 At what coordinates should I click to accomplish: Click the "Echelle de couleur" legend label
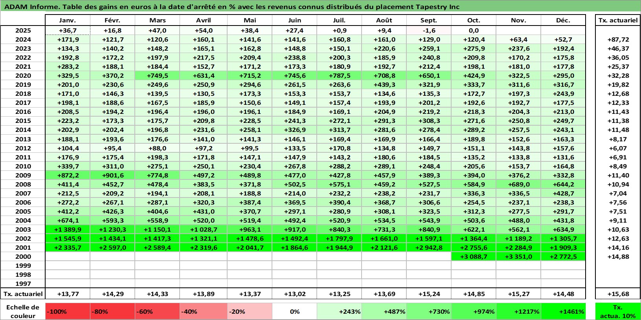(23, 311)
